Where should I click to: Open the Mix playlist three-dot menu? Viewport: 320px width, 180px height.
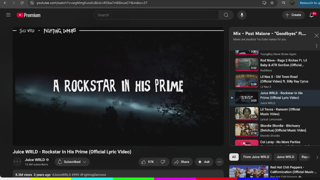(x=316, y=46)
